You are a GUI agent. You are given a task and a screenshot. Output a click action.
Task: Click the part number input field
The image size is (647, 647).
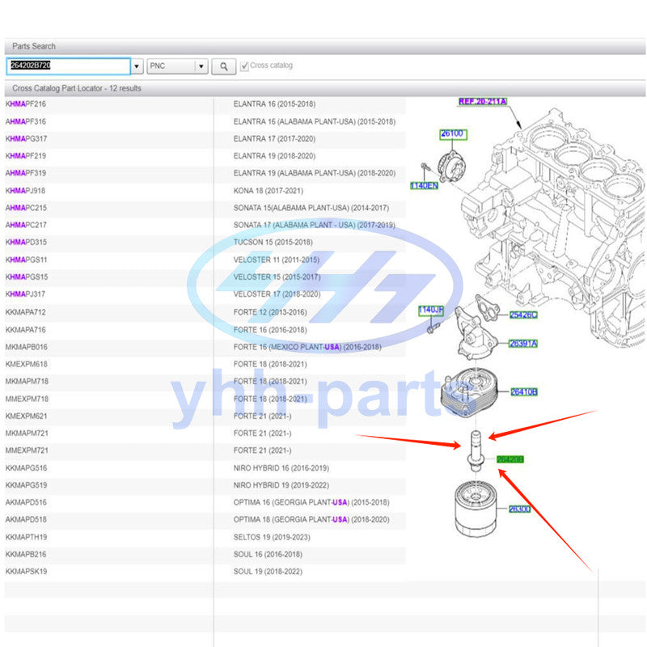pos(69,66)
